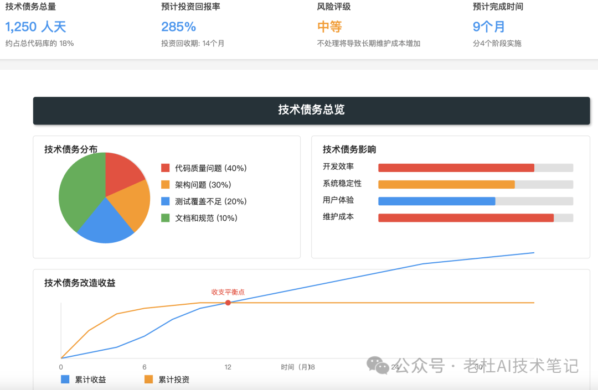Screen dimensions: 598x390
Task: Click the 投资回收期: 14个月 note
Action: point(193,43)
